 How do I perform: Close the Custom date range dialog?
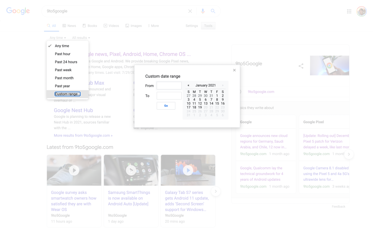[234, 70]
